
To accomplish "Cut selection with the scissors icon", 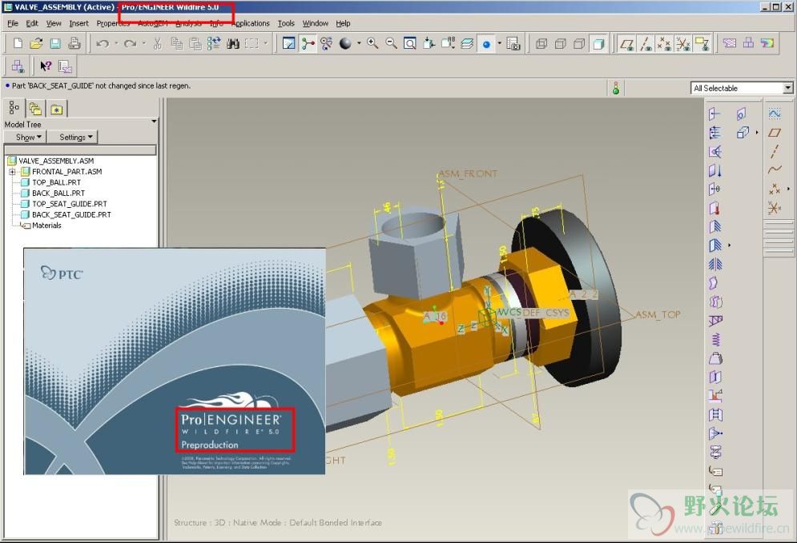I will [x=158, y=44].
